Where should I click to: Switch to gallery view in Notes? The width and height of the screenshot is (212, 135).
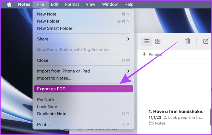coord(158,41)
